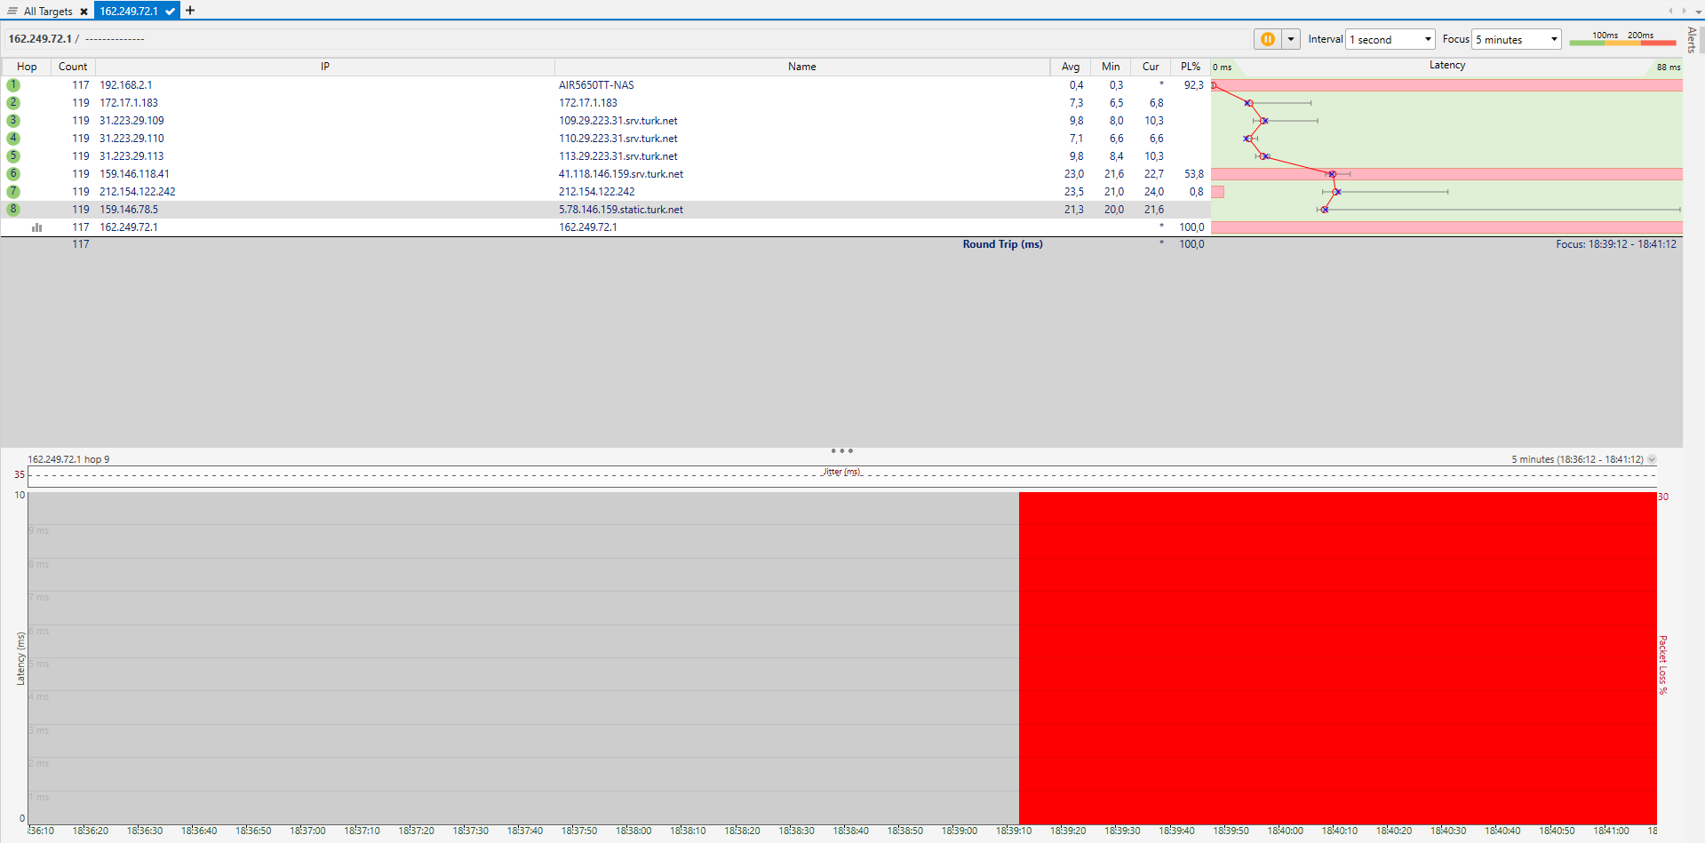1705x843 pixels.
Task: Open the hamburger menu beside All Targets
Action: coord(12,11)
